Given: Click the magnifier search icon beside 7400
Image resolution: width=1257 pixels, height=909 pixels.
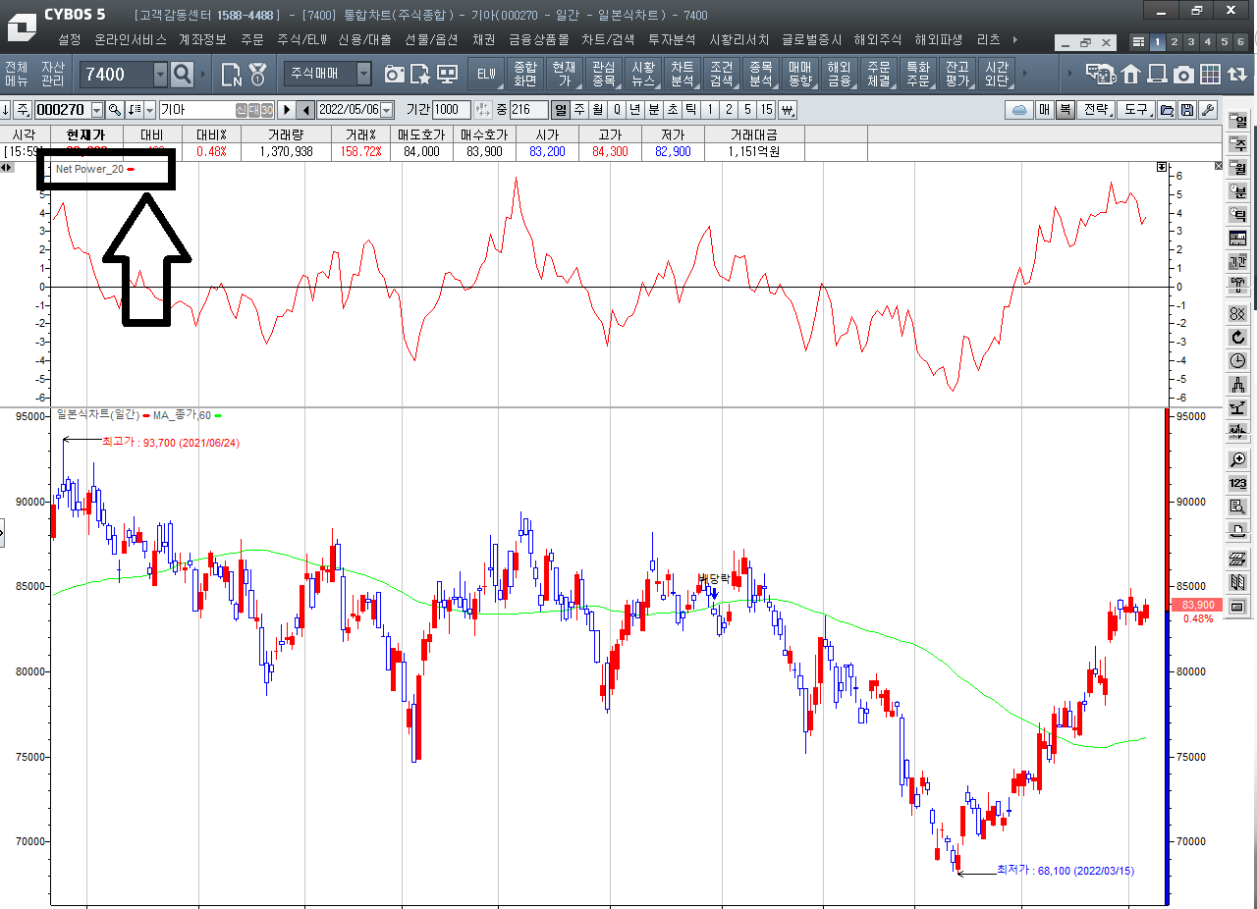Looking at the screenshot, I should point(183,75).
